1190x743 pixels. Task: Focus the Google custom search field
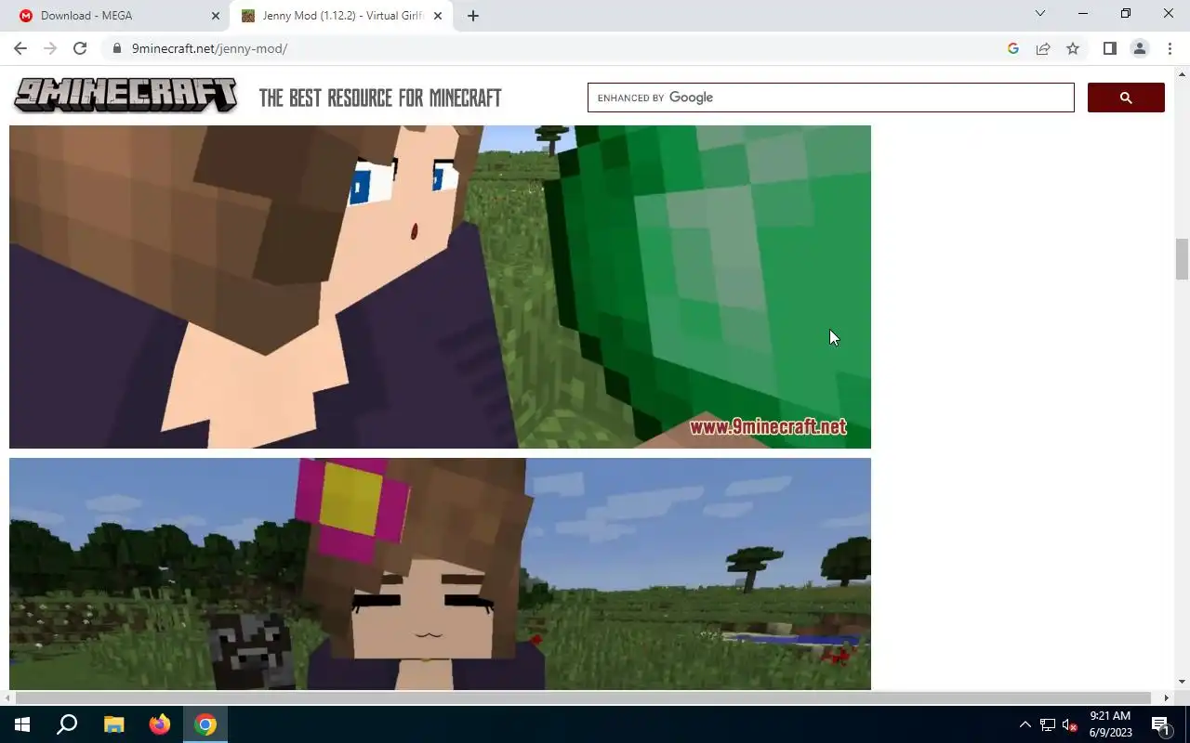[830, 98]
